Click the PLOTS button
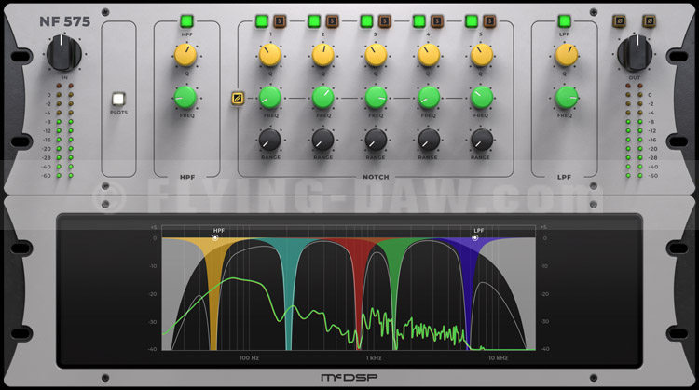Image resolution: width=699 pixels, height=390 pixels. 118,99
